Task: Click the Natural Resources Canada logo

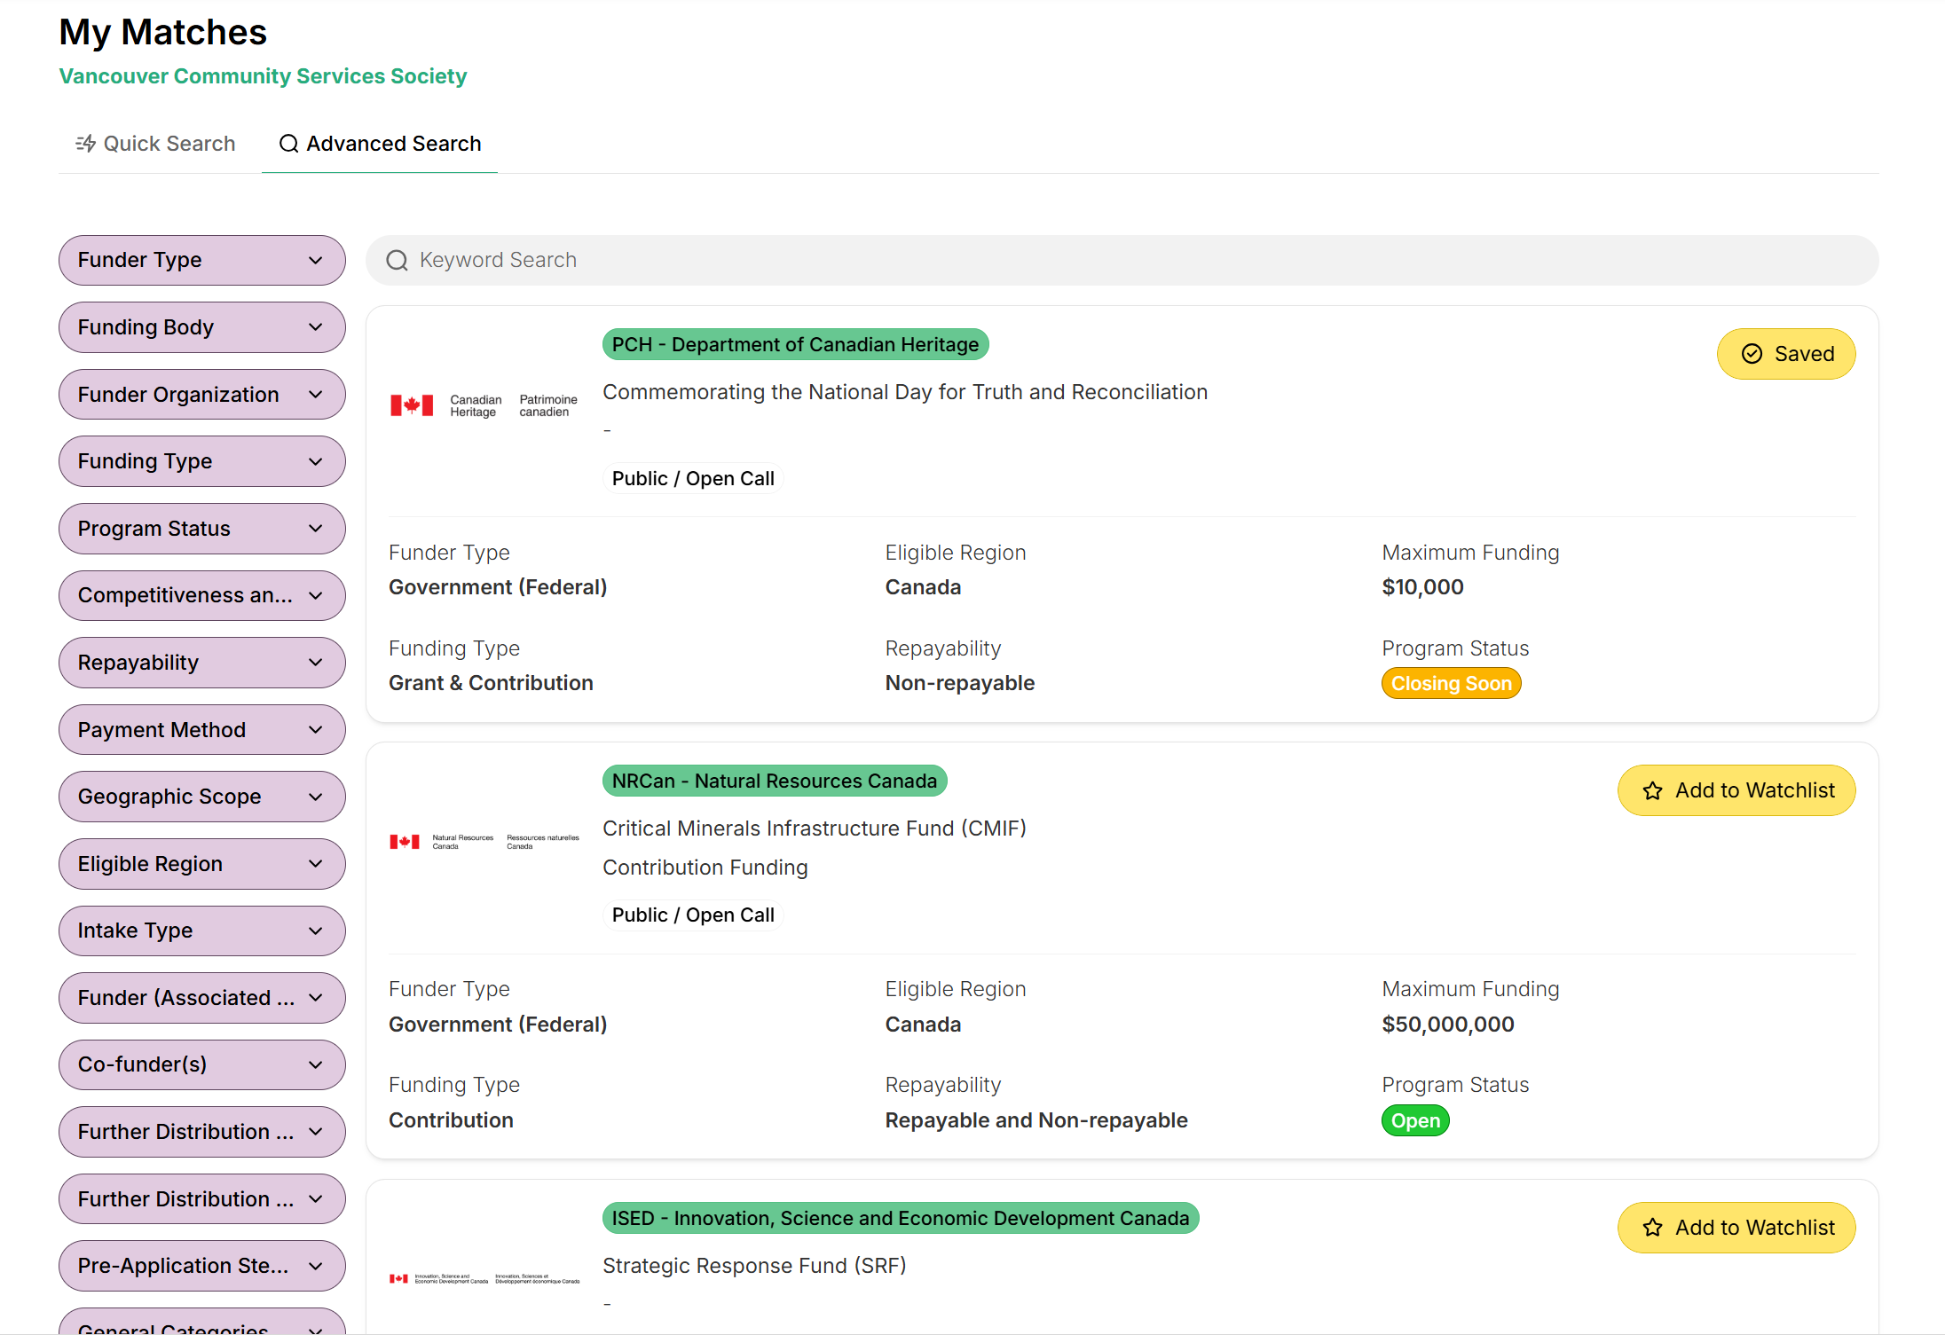Action: 484,841
